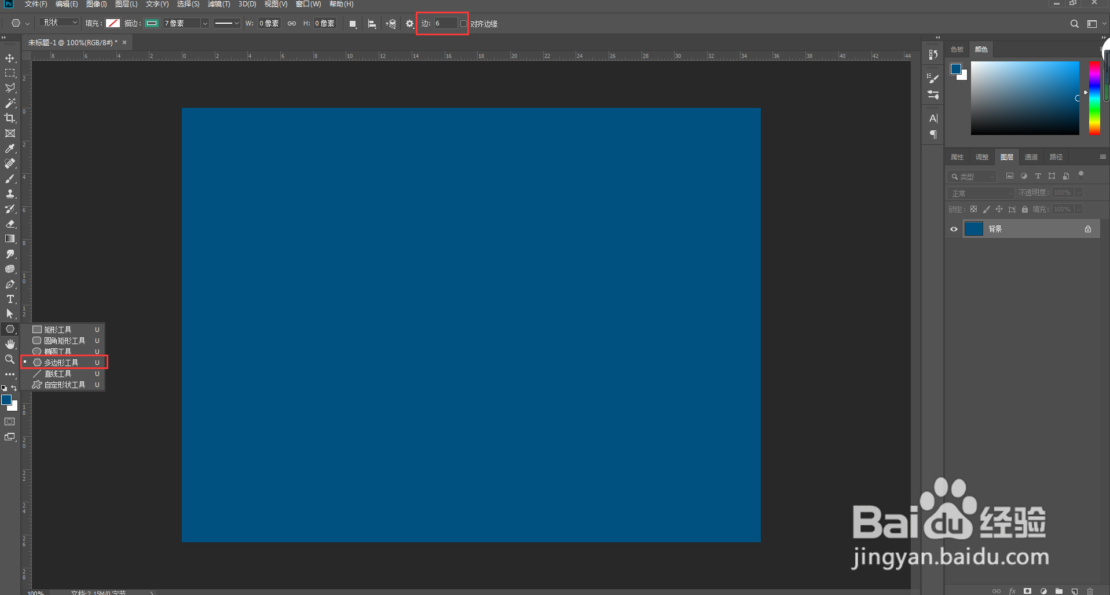Toggle Quick Mask mode
This screenshot has width=1110, height=595.
click(x=10, y=422)
